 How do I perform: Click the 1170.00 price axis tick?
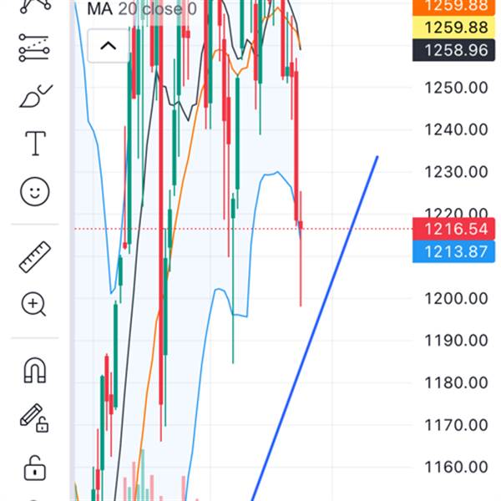point(456,425)
